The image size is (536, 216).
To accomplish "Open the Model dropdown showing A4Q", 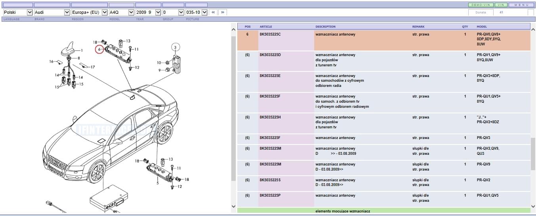I will pyautogui.click(x=121, y=12).
